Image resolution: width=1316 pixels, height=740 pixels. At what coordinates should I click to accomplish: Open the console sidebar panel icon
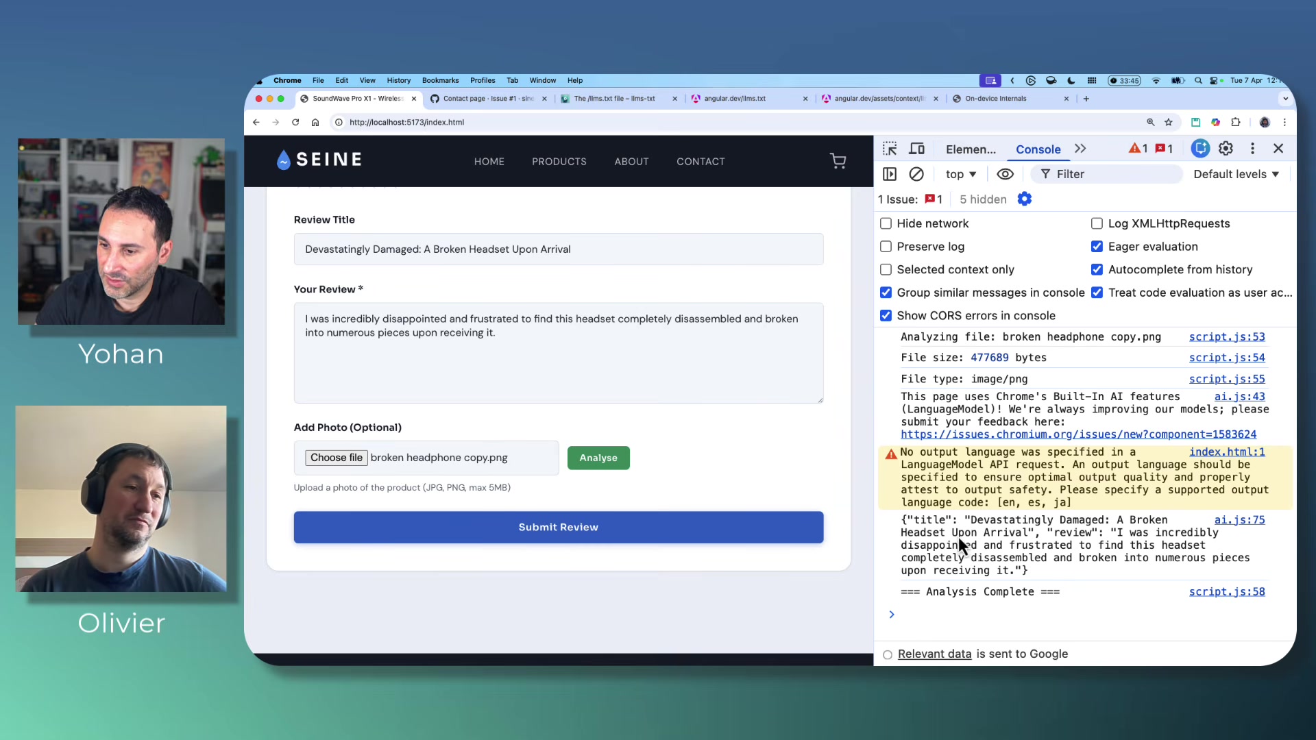point(889,173)
